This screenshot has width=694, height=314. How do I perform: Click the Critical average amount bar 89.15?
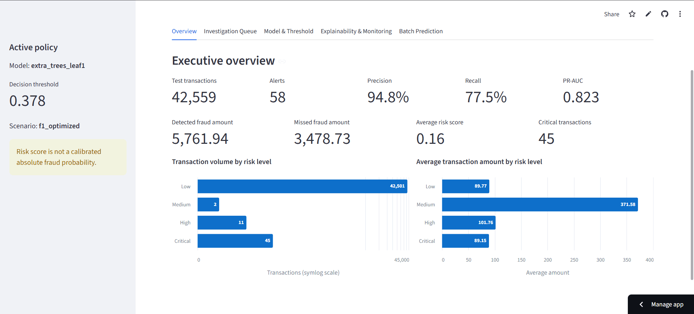(x=465, y=241)
